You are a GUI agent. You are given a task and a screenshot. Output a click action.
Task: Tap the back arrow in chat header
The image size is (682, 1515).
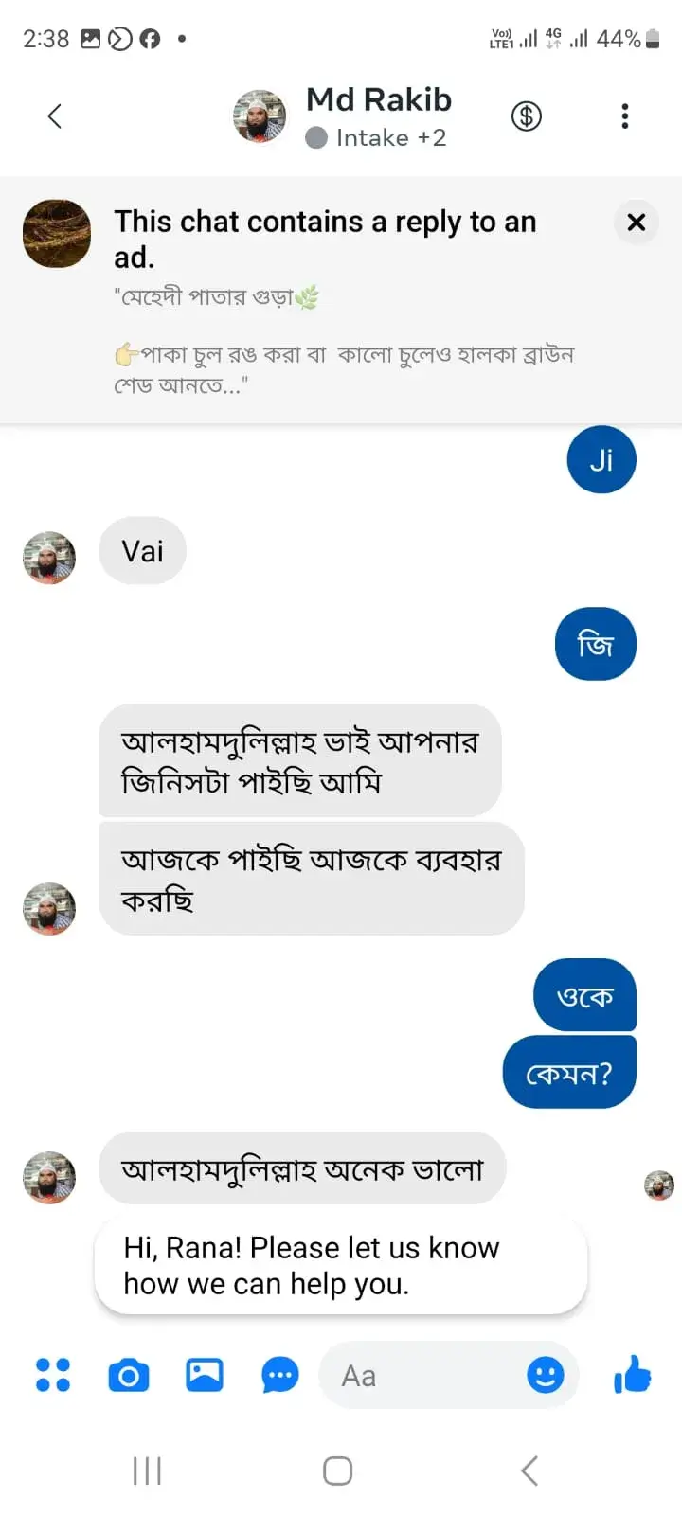[x=55, y=116]
